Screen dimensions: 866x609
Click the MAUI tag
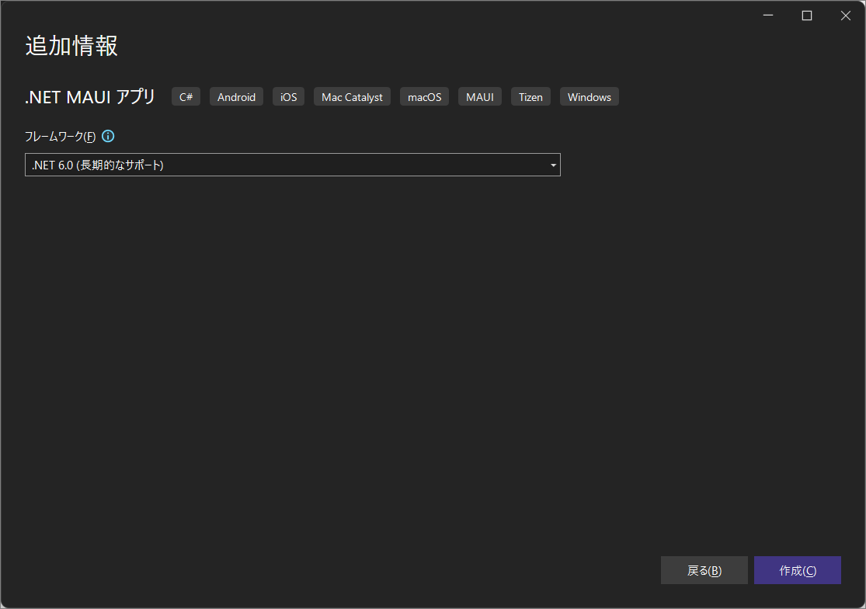click(480, 96)
